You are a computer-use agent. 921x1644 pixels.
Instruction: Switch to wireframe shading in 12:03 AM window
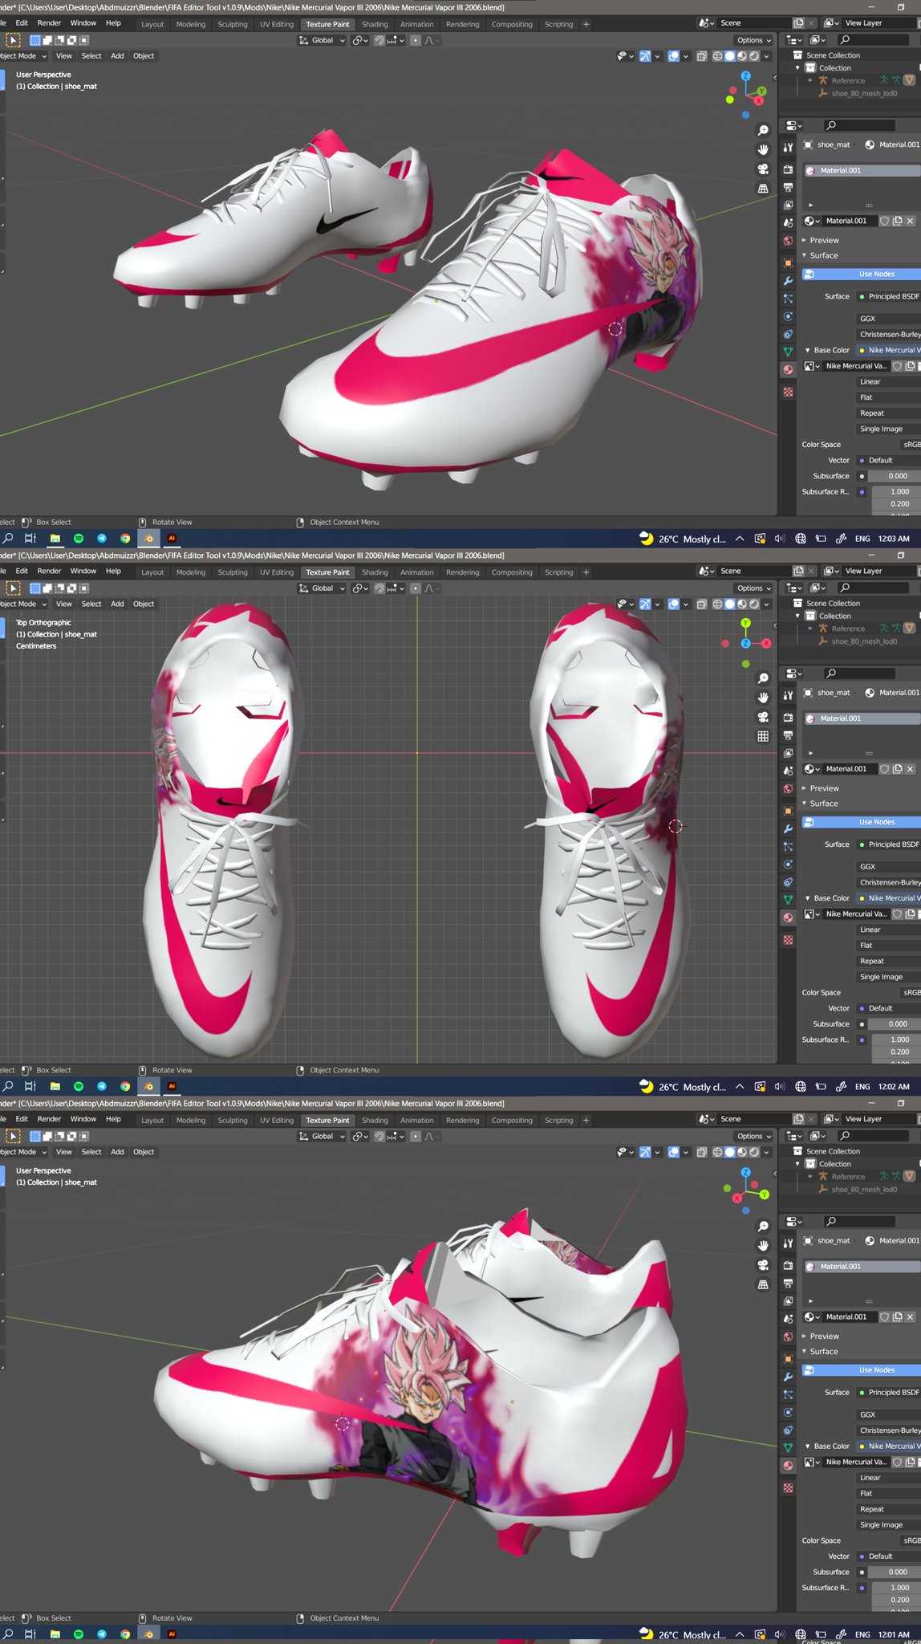coord(717,56)
